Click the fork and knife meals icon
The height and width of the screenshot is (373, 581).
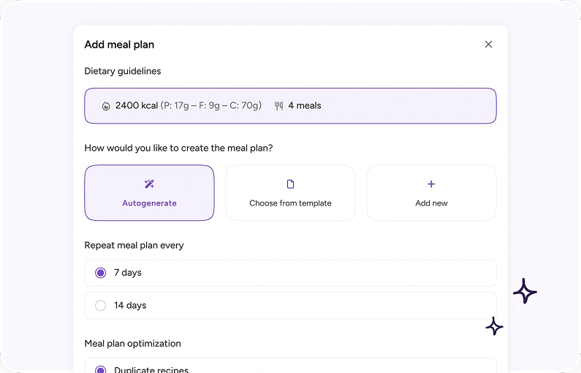[279, 106]
